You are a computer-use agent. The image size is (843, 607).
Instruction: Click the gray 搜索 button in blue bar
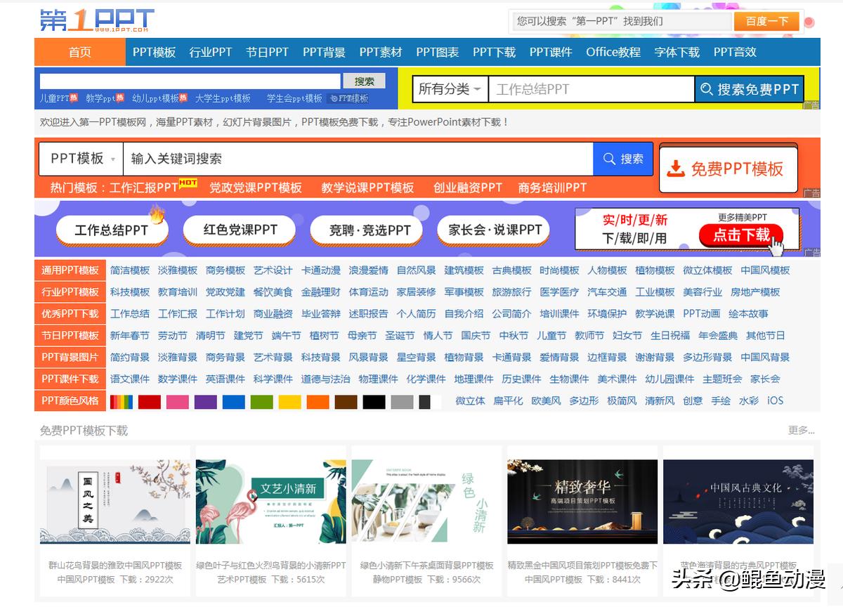coord(364,81)
